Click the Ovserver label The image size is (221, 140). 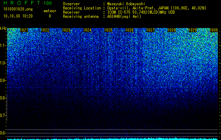tap(71, 4)
